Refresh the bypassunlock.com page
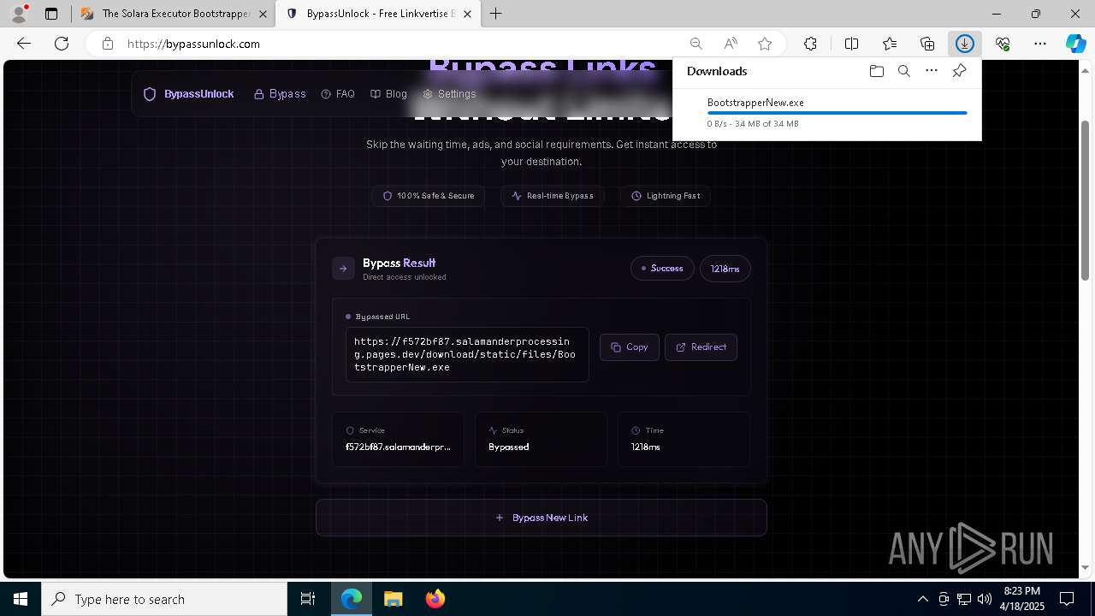The height and width of the screenshot is (616, 1095). pos(62,44)
